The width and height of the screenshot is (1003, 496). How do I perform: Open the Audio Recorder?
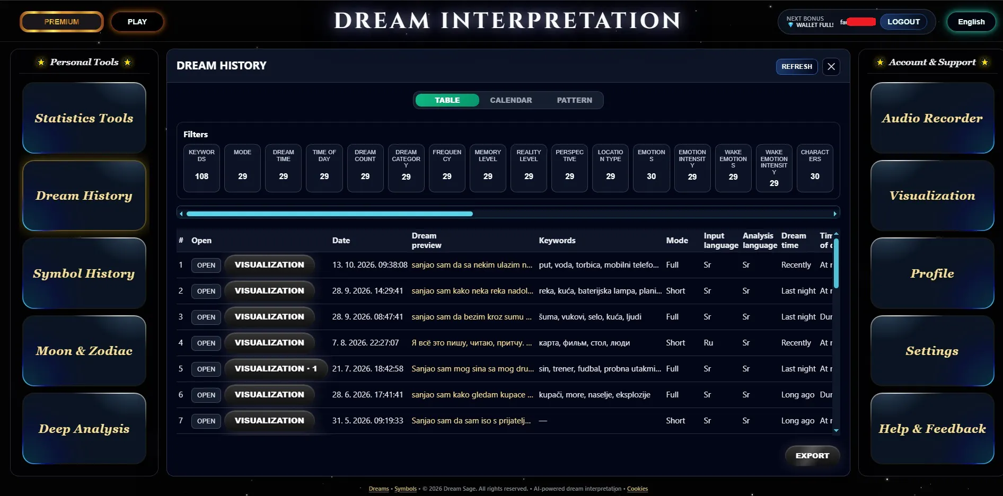(x=932, y=118)
